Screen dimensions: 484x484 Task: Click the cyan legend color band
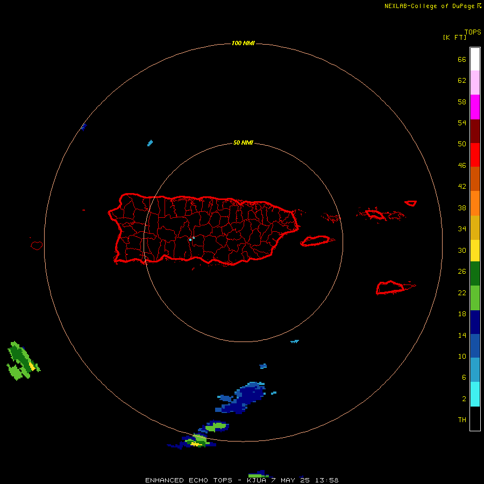(475, 394)
